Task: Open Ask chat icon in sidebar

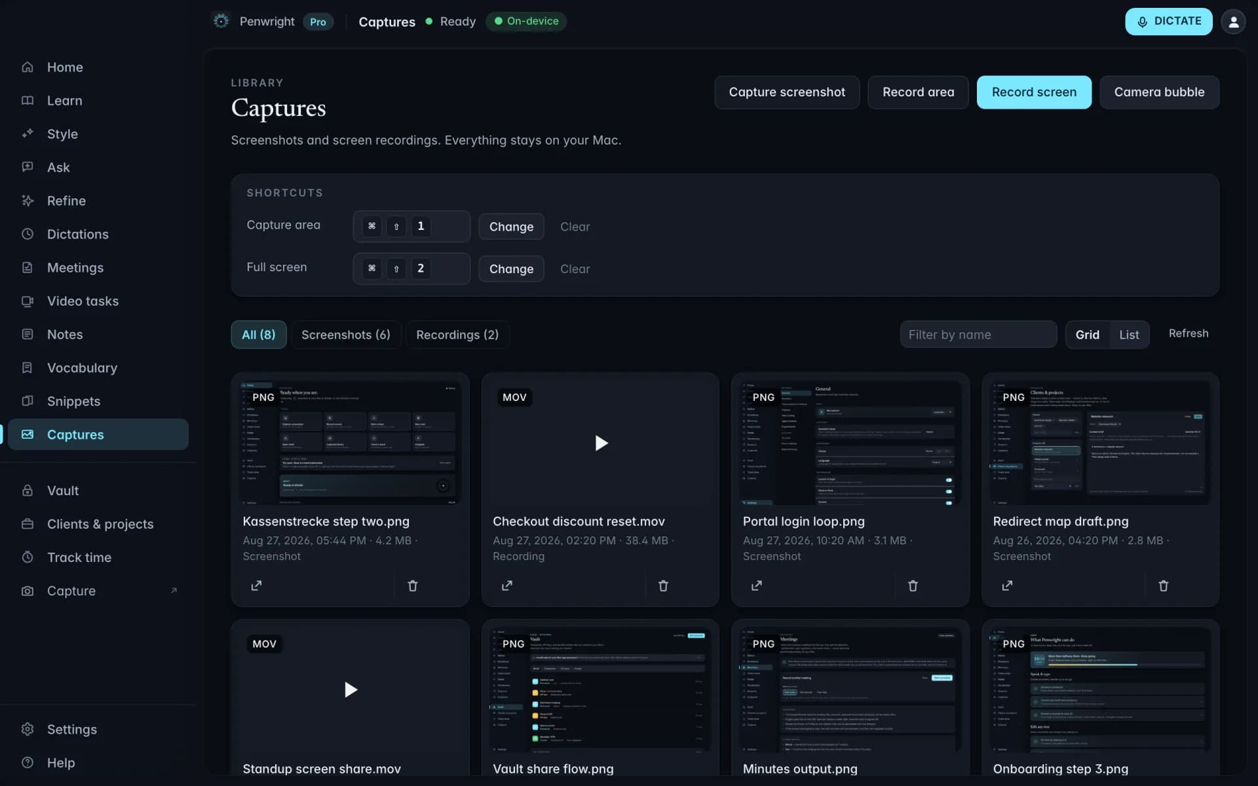Action: point(28,167)
